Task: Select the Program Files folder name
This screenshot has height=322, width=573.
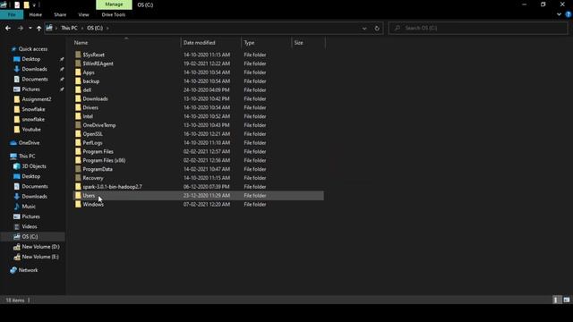Action: pyautogui.click(x=98, y=151)
